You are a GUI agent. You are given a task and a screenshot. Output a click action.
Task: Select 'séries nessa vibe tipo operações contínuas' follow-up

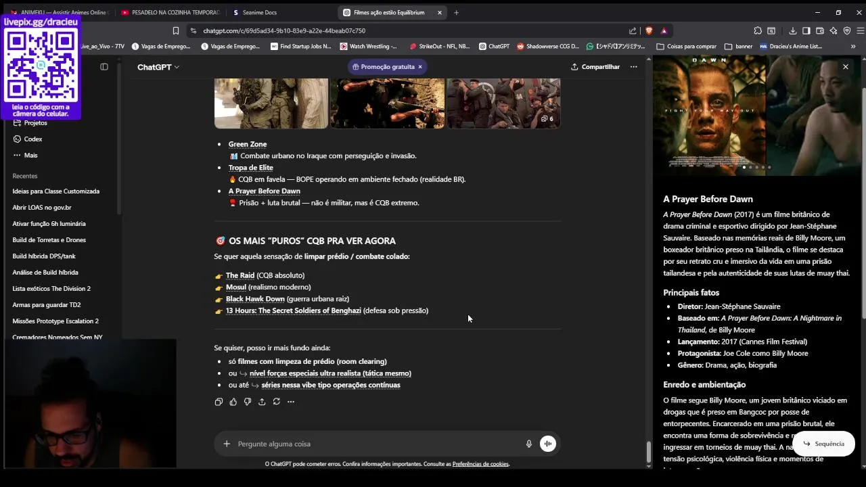tap(331, 385)
